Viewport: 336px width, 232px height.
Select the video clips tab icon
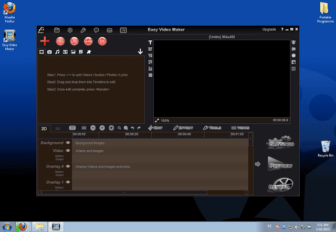pyautogui.click(x=41, y=52)
